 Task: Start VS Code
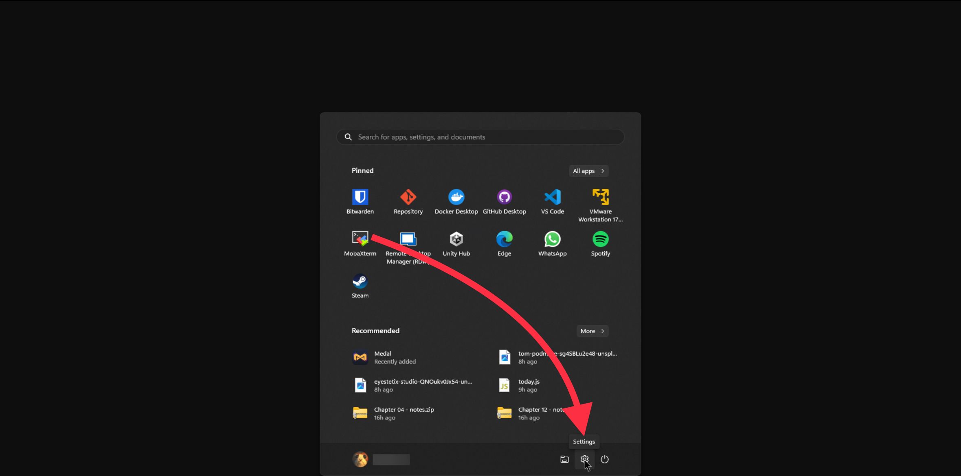(552, 201)
